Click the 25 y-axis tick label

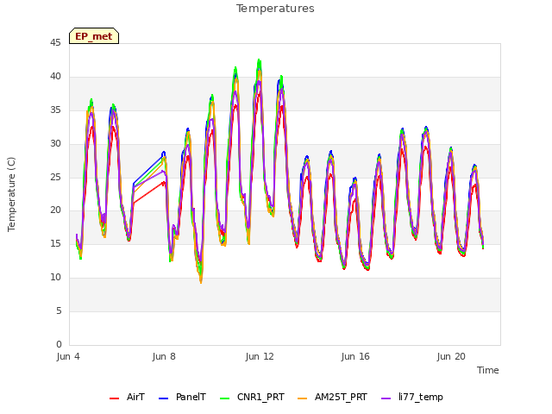point(55,177)
